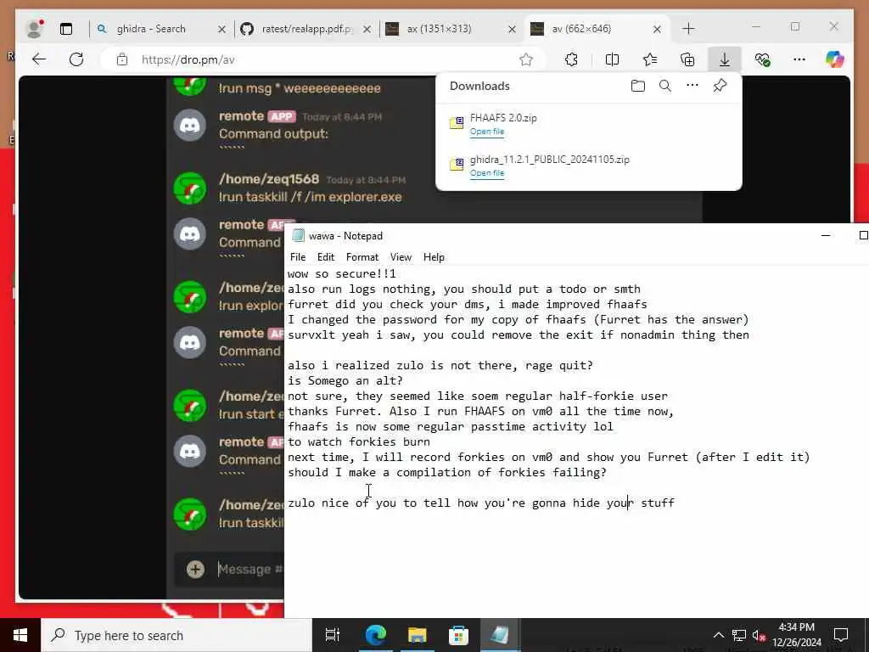Open the Notepad Help menu
The width and height of the screenshot is (869, 652).
tap(434, 257)
